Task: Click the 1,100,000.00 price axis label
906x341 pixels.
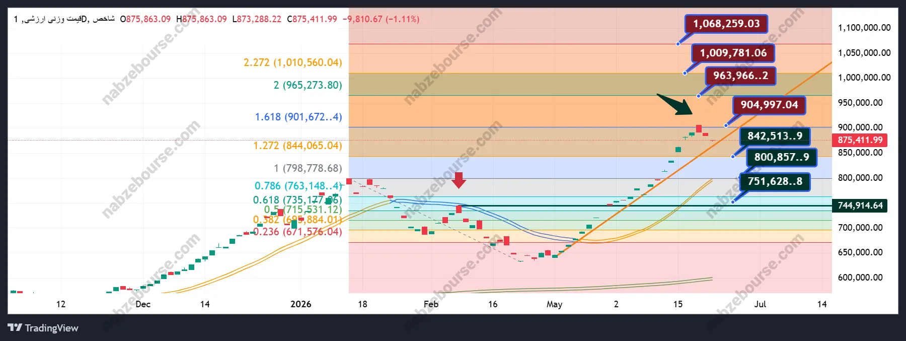Action: 864,28
